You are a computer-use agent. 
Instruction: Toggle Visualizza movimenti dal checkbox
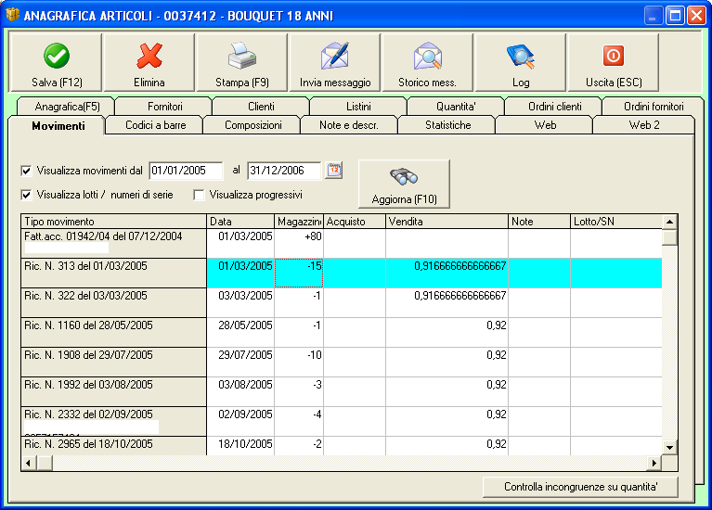26,171
